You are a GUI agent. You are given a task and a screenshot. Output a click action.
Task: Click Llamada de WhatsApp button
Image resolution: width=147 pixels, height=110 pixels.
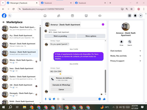click(61, 85)
